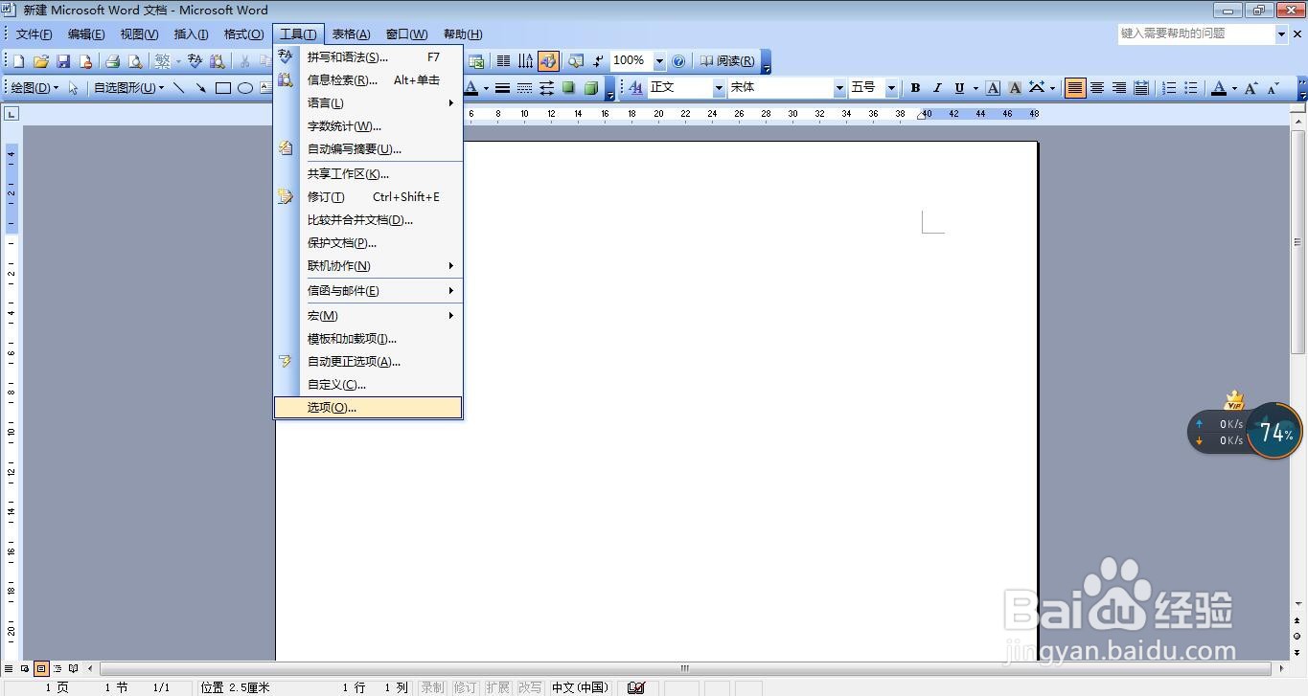Open the font dropdown showing 宋体
The height and width of the screenshot is (696, 1308).
pos(839,88)
